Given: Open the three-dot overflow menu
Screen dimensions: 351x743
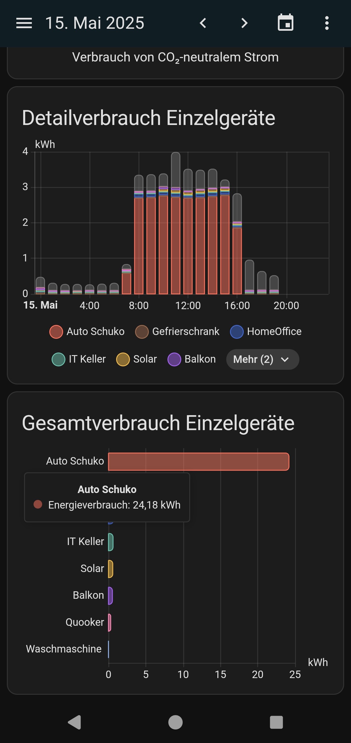Looking at the screenshot, I should click(327, 23).
